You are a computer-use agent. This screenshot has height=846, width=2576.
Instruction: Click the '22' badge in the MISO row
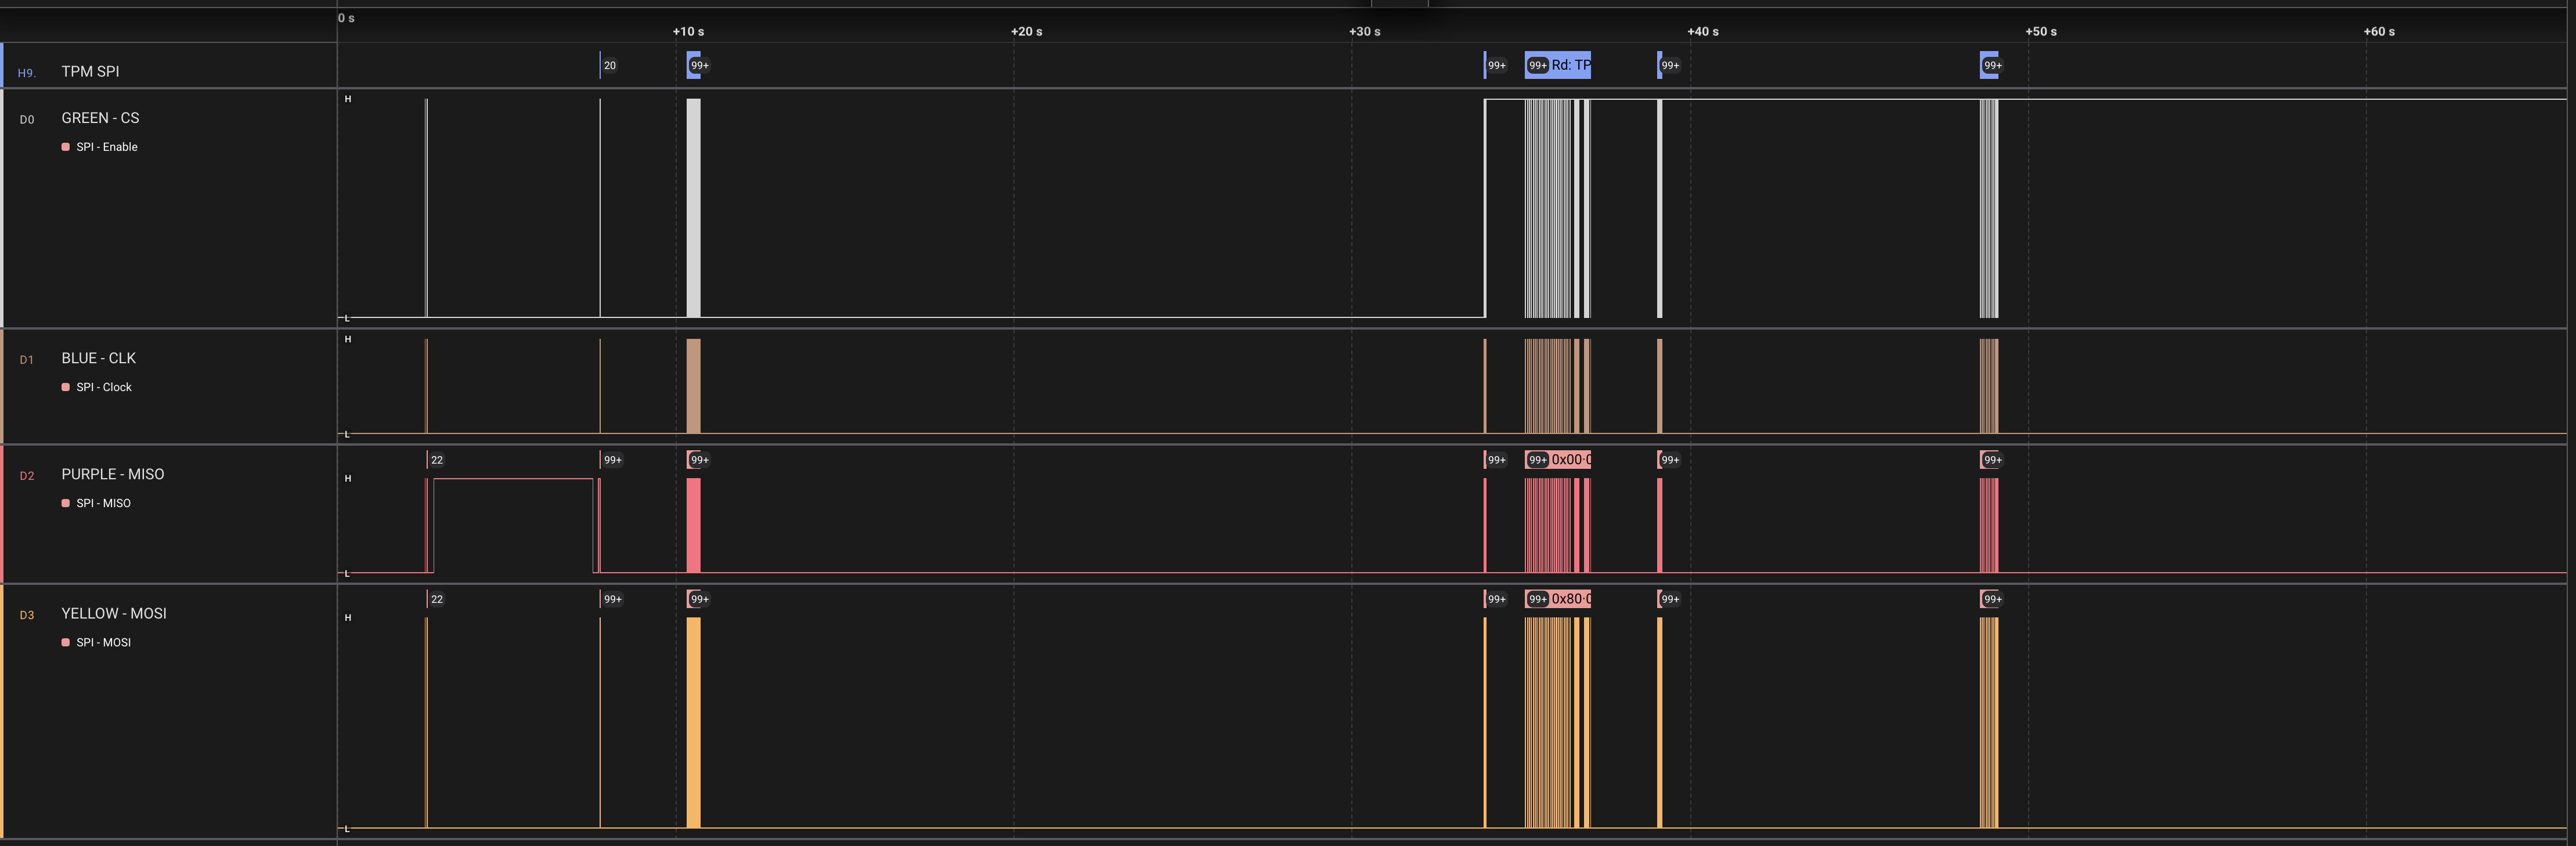[436, 460]
